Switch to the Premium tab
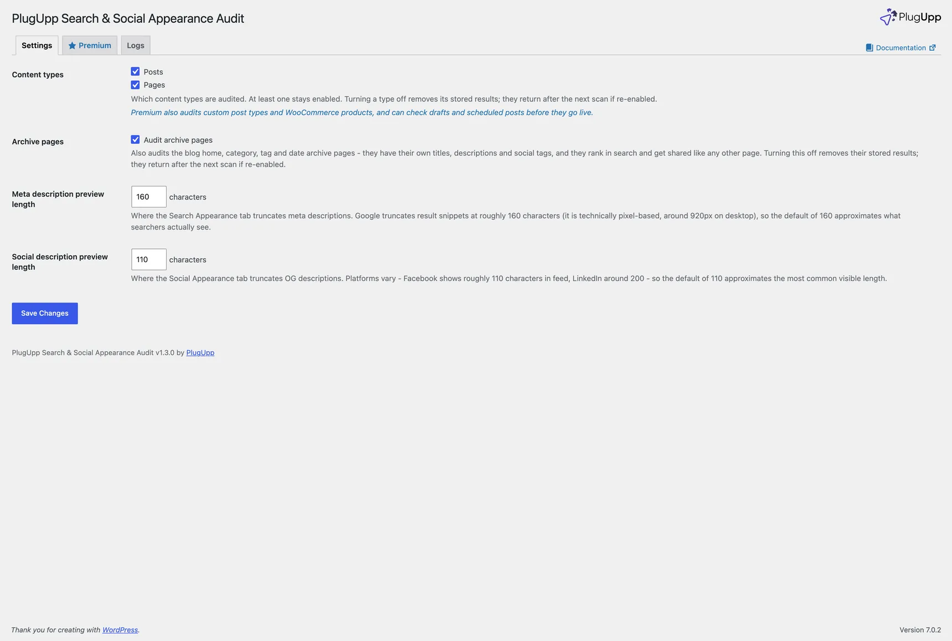 click(90, 45)
